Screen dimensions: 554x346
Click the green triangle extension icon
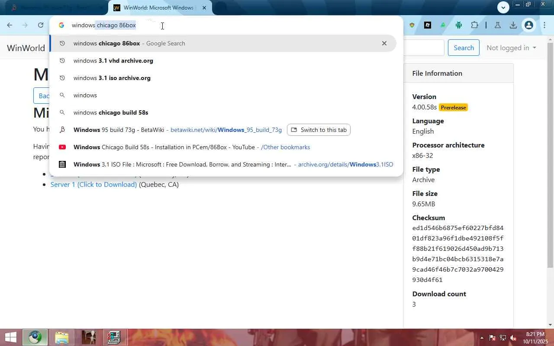coord(443,25)
